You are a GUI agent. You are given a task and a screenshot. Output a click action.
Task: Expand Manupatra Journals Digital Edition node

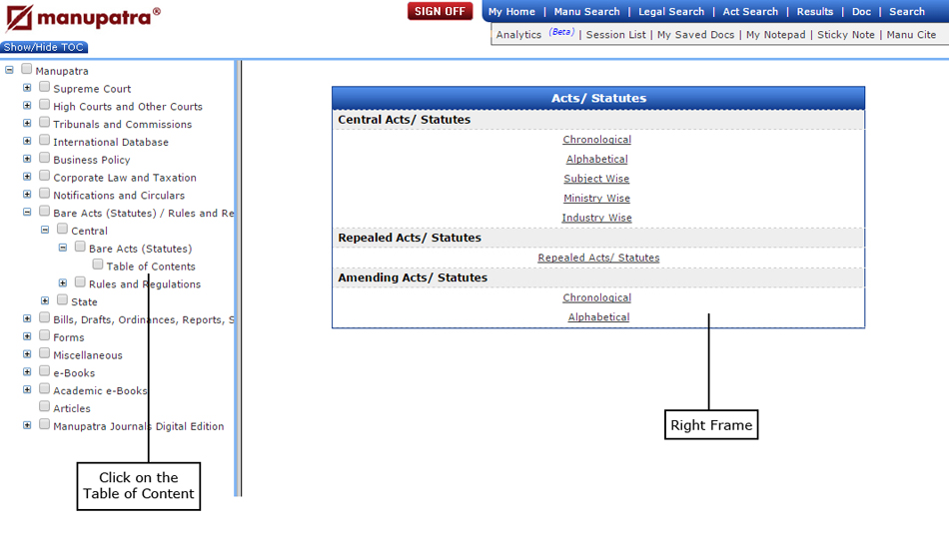tap(27, 425)
